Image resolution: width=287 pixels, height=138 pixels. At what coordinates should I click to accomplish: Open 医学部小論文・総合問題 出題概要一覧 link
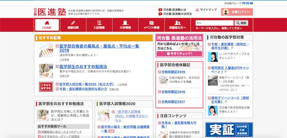[126, 129]
